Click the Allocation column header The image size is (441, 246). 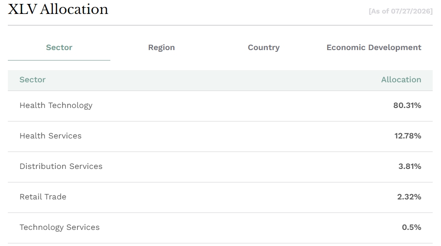(x=401, y=80)
